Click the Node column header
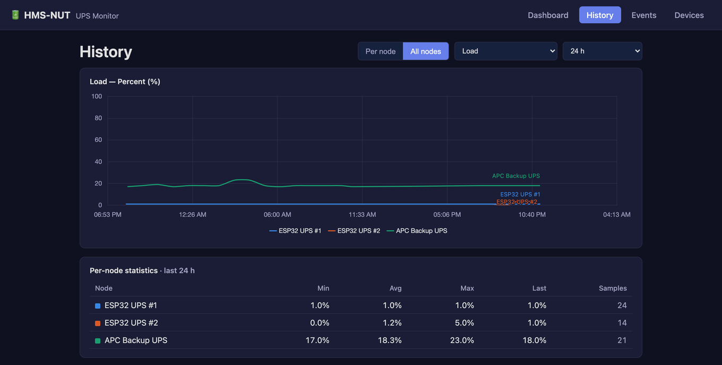722x365 pixels. tap(104, 288)
